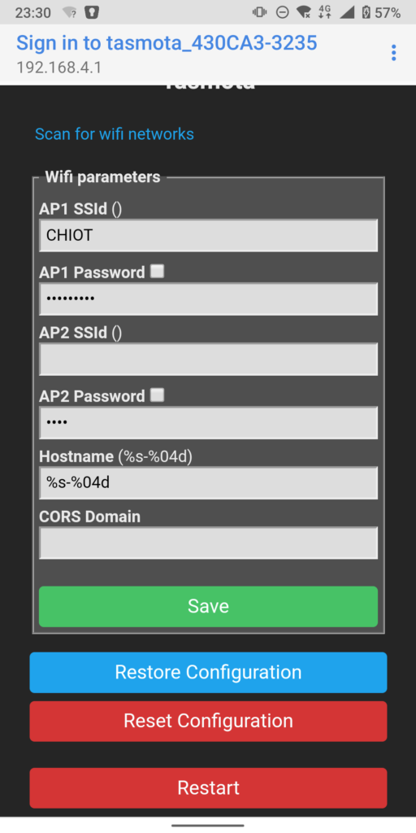
Task: Restart the Tasmota device
Action: (x=208, y=787)
